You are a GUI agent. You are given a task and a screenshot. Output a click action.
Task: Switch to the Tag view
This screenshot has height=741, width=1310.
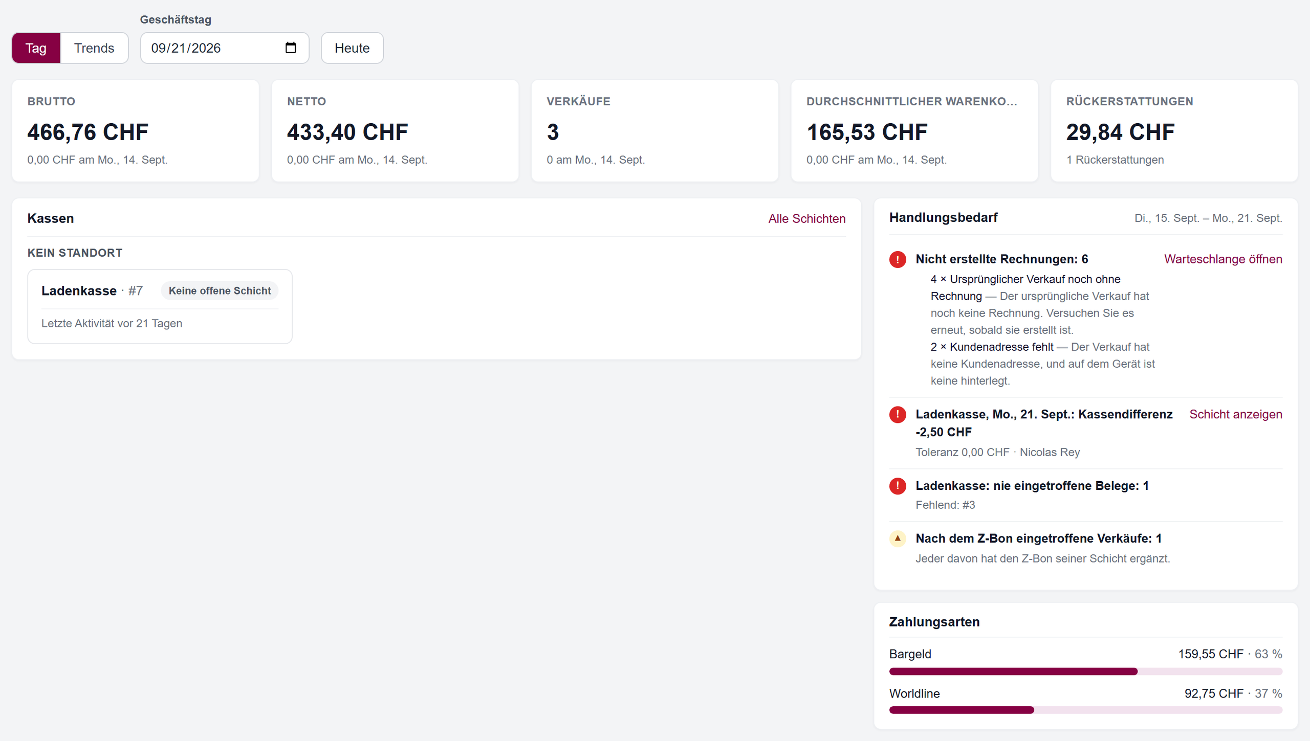point(36,48)
